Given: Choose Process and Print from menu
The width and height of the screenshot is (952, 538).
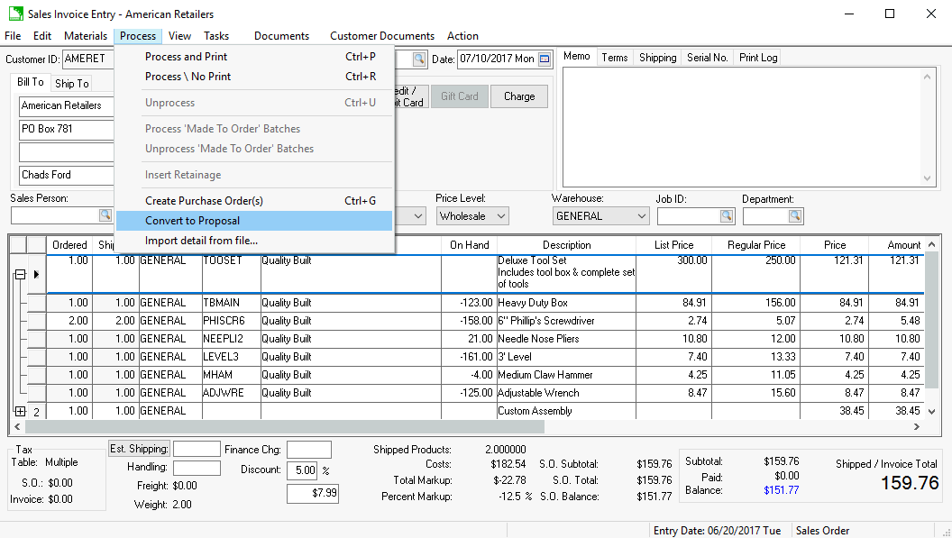Looking at the screenshot, I should tap(187, 57).
